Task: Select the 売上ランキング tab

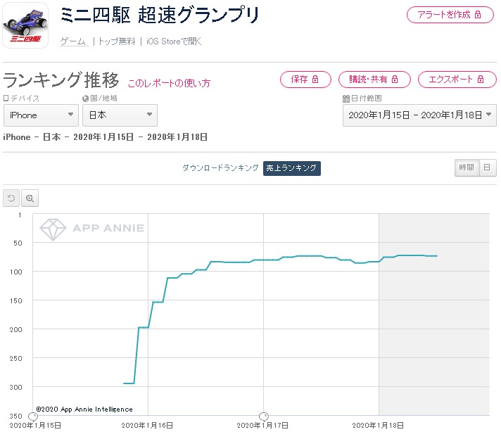Action: coord(292,168)
